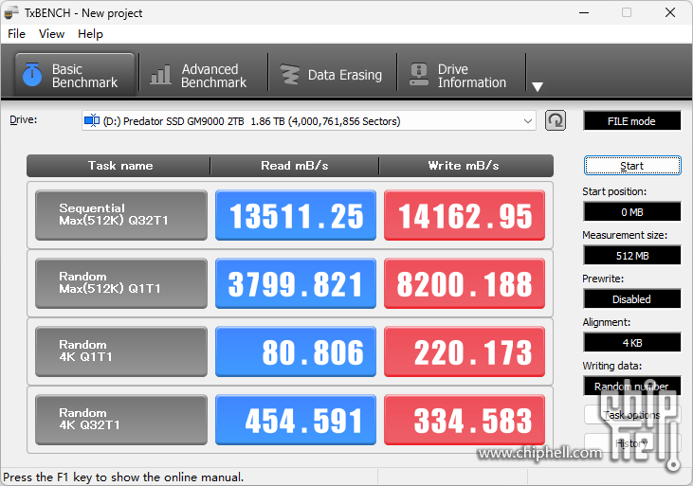Change the Writing data Random number setting
Screen dimensions: 693x486
pyautogui.click(x=632, y=387)
